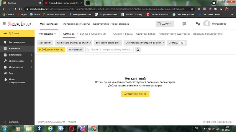Show more bookmarks via the chevron
The width and height of the screenshot is (236, 132).
coord(232,14)
